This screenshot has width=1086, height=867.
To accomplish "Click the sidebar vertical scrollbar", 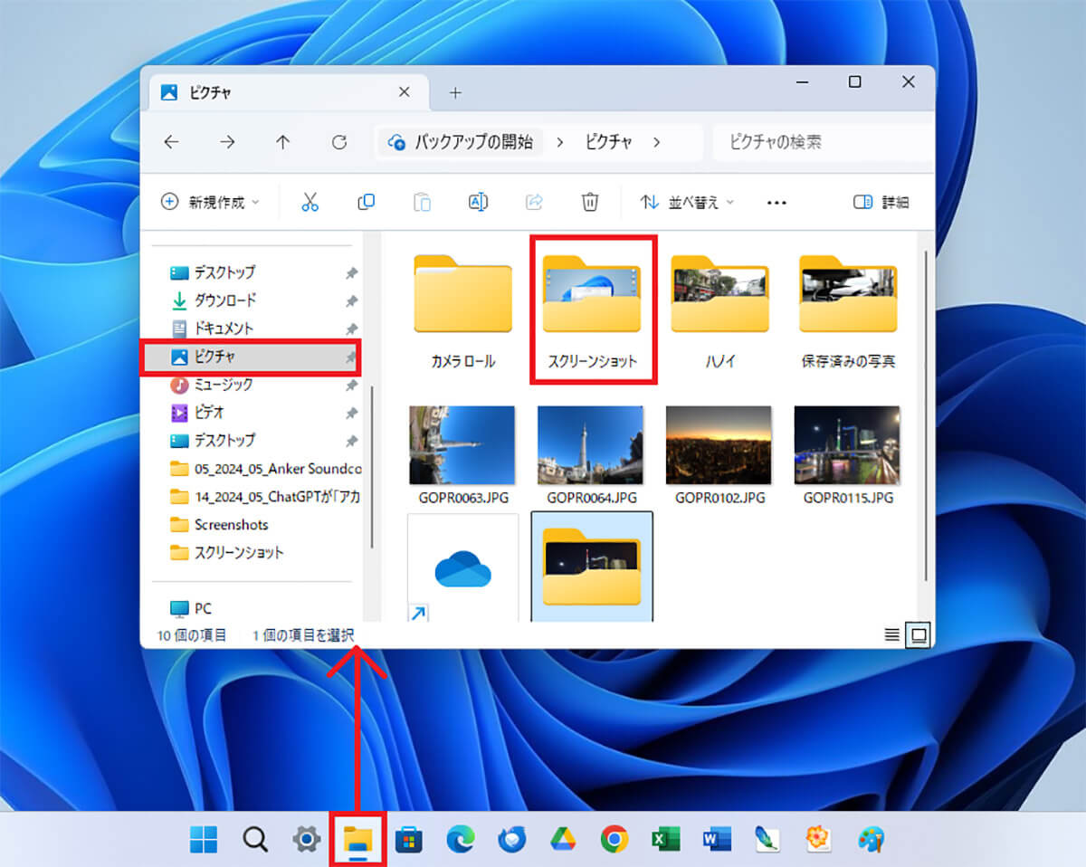I will tap(371, 467).
